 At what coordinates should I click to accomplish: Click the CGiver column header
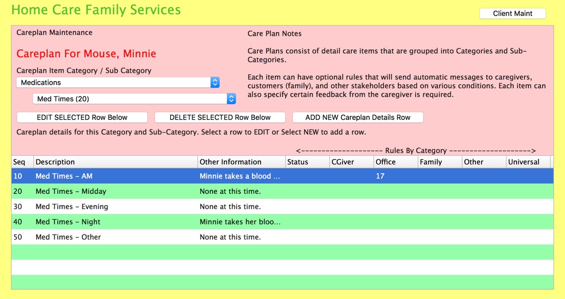tap(351, 162)
